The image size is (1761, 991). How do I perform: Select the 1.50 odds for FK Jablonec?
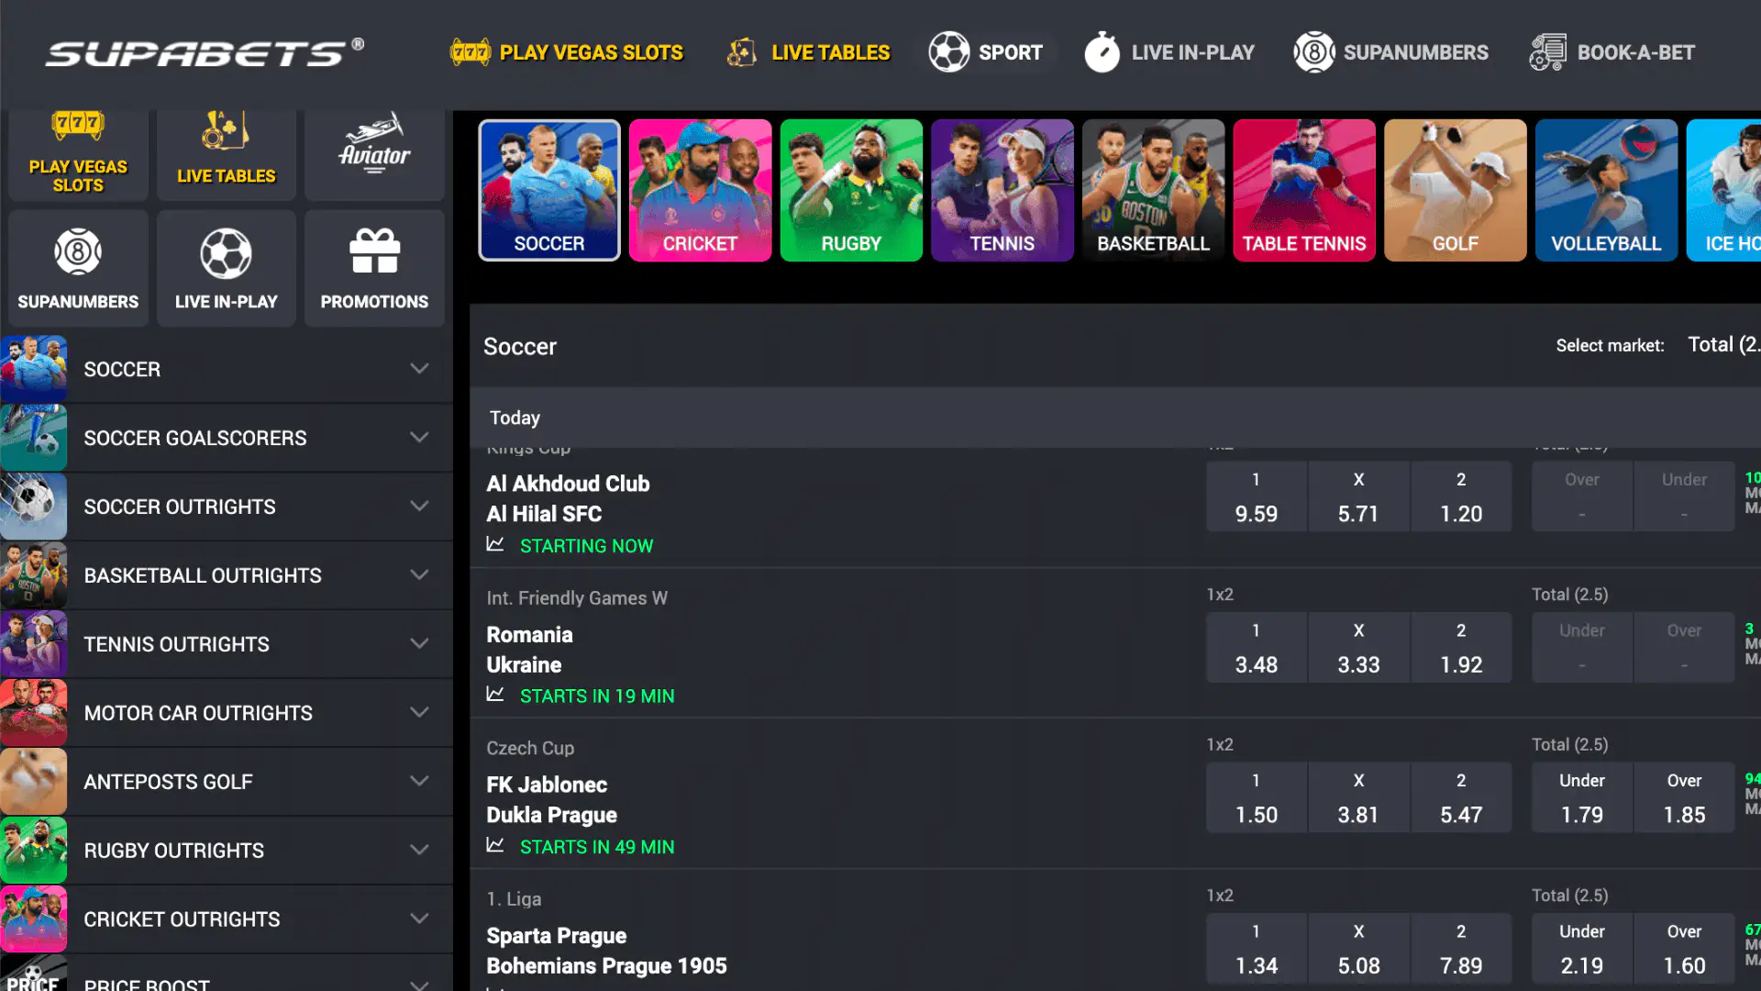pos(1257,797)
